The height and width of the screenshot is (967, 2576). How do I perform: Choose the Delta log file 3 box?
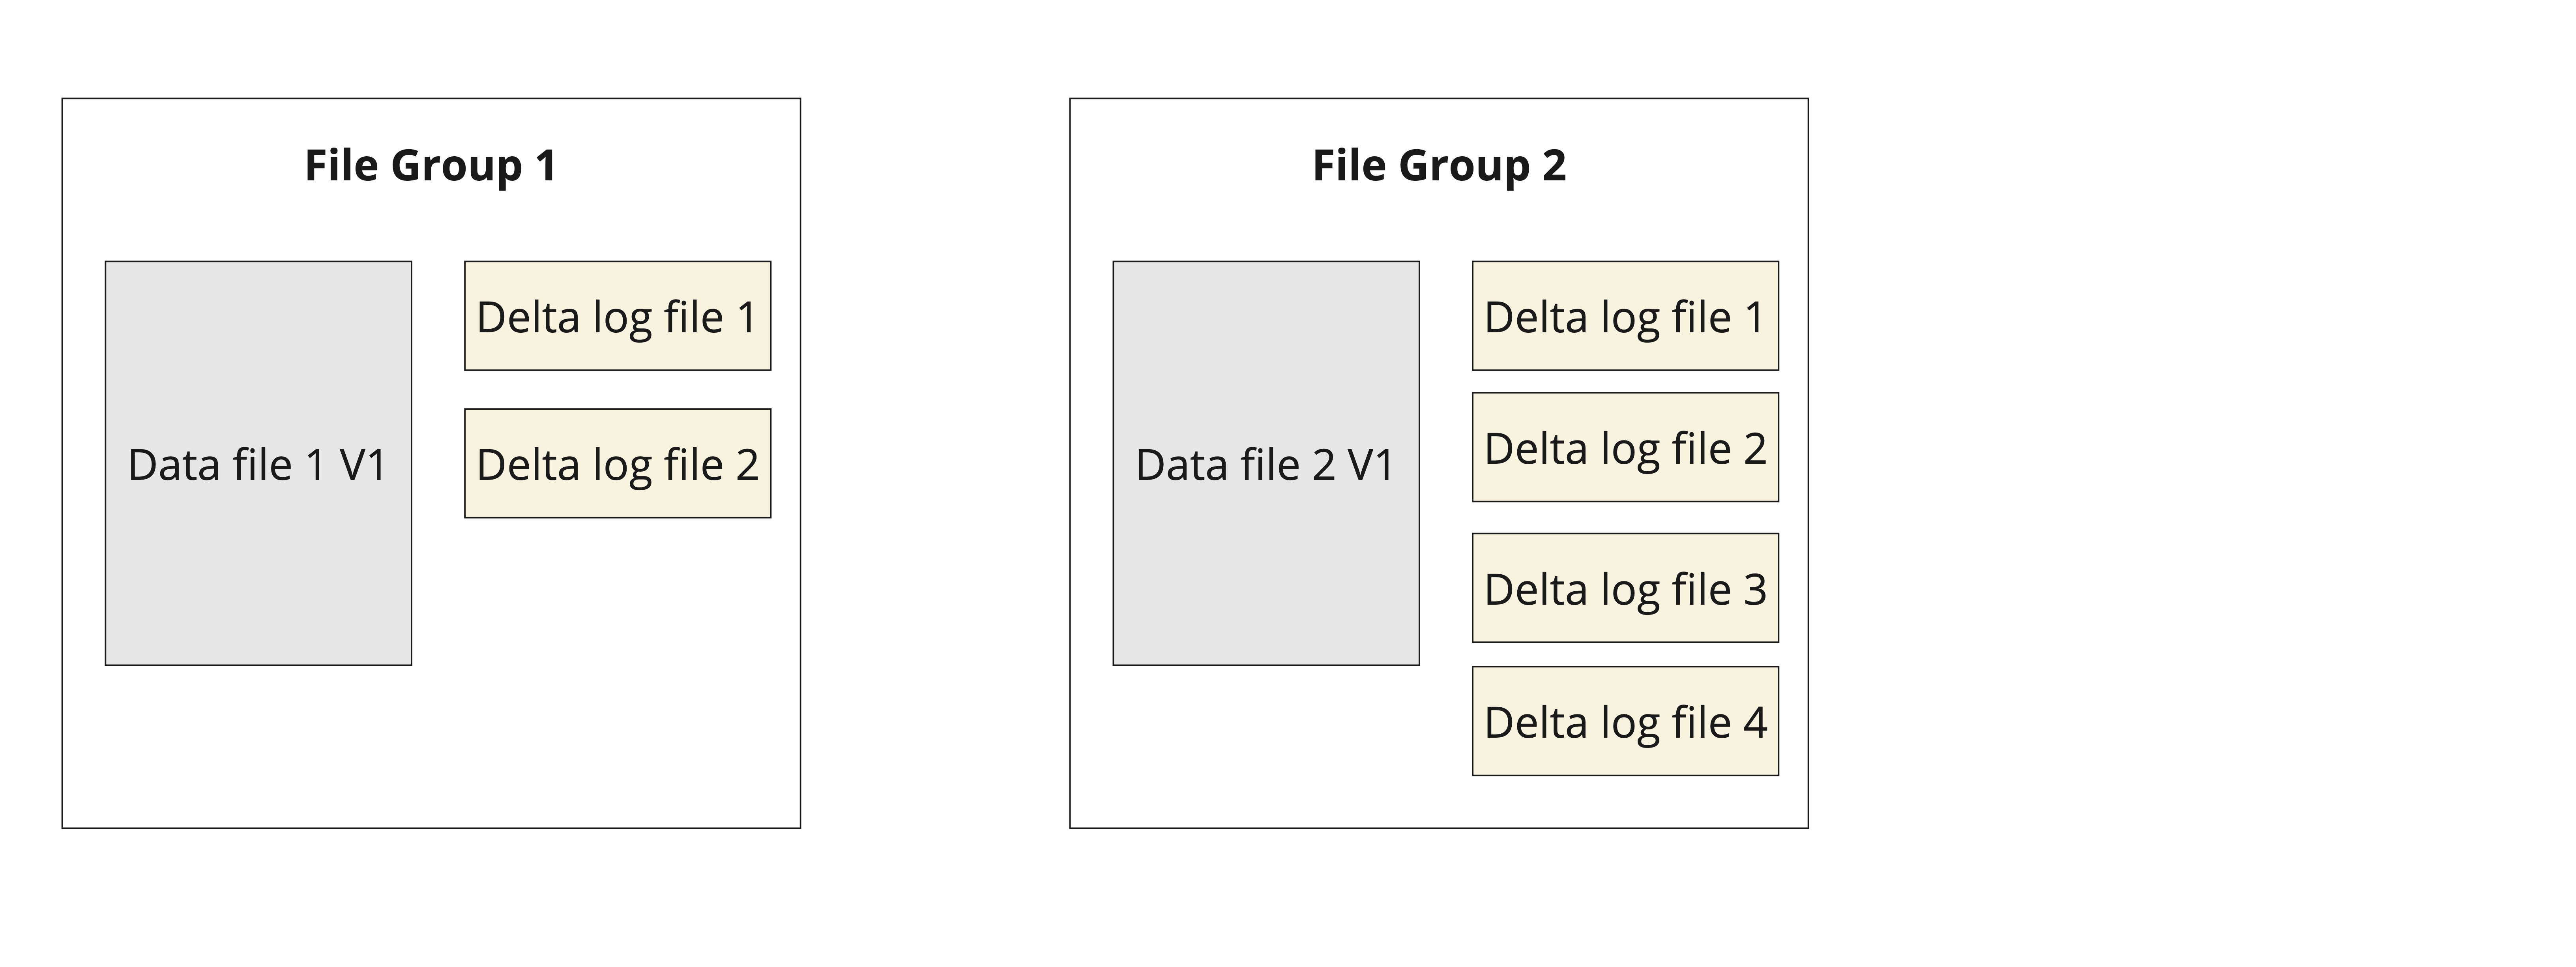point(1625,588)
